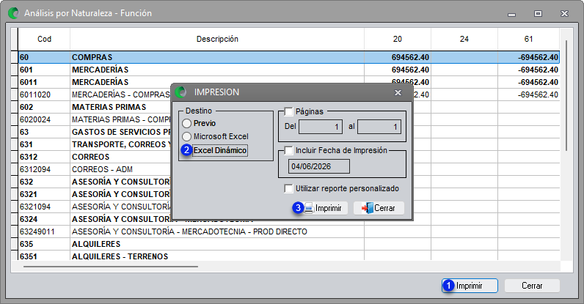This screenshot has width=584, height=304.
Task: Click the horizontal scrollbar of the grid
Action: 111,267
